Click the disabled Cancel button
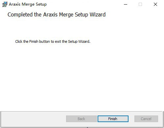Screen dimensions: 164x128 (x=146, y=119)
